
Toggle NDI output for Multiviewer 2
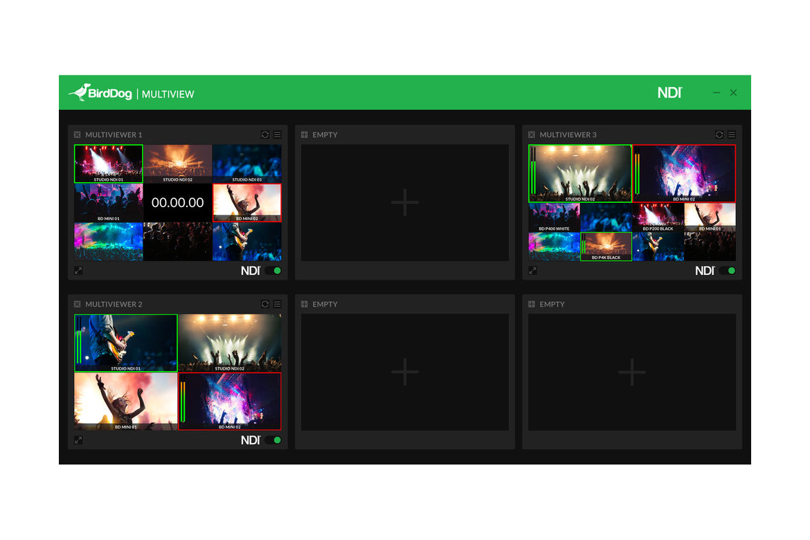pos(273,440)
